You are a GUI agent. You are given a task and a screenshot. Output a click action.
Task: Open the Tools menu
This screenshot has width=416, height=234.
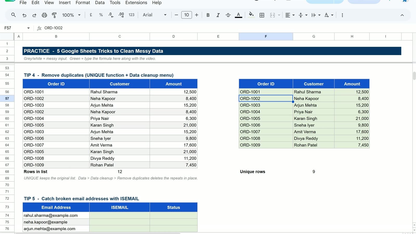[115, 3]
